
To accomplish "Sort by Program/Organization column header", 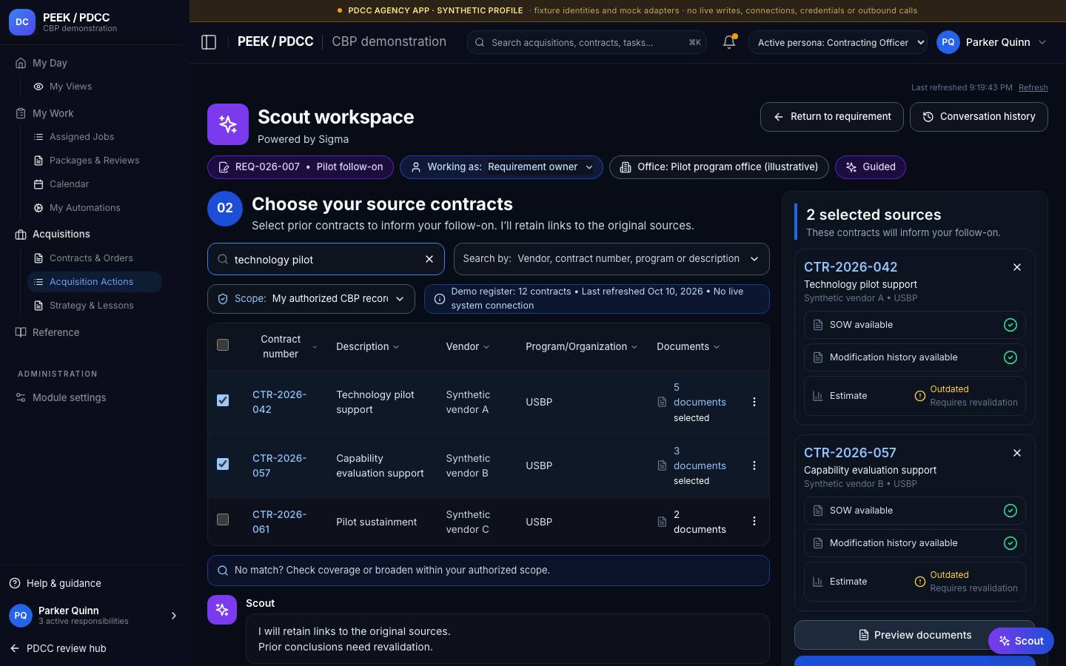I will pos(581,346).
